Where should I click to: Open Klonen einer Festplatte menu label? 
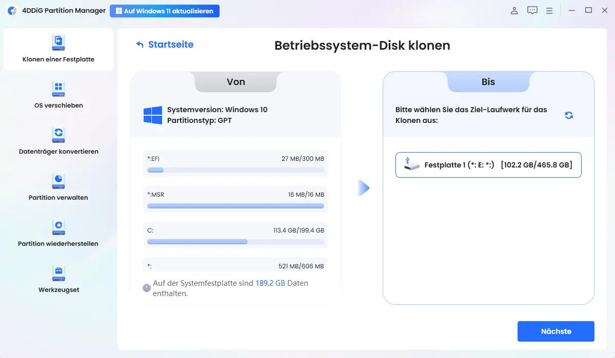point(58,59)
